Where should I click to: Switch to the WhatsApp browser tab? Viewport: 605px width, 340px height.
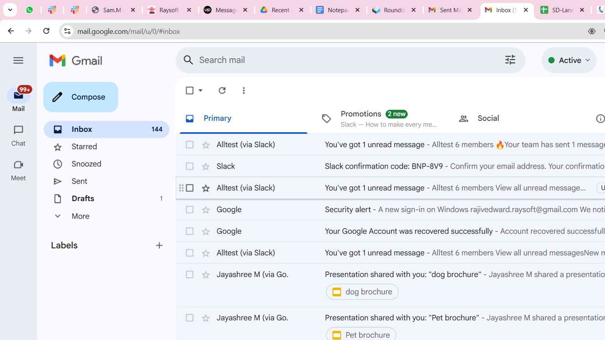pos(30,10)
